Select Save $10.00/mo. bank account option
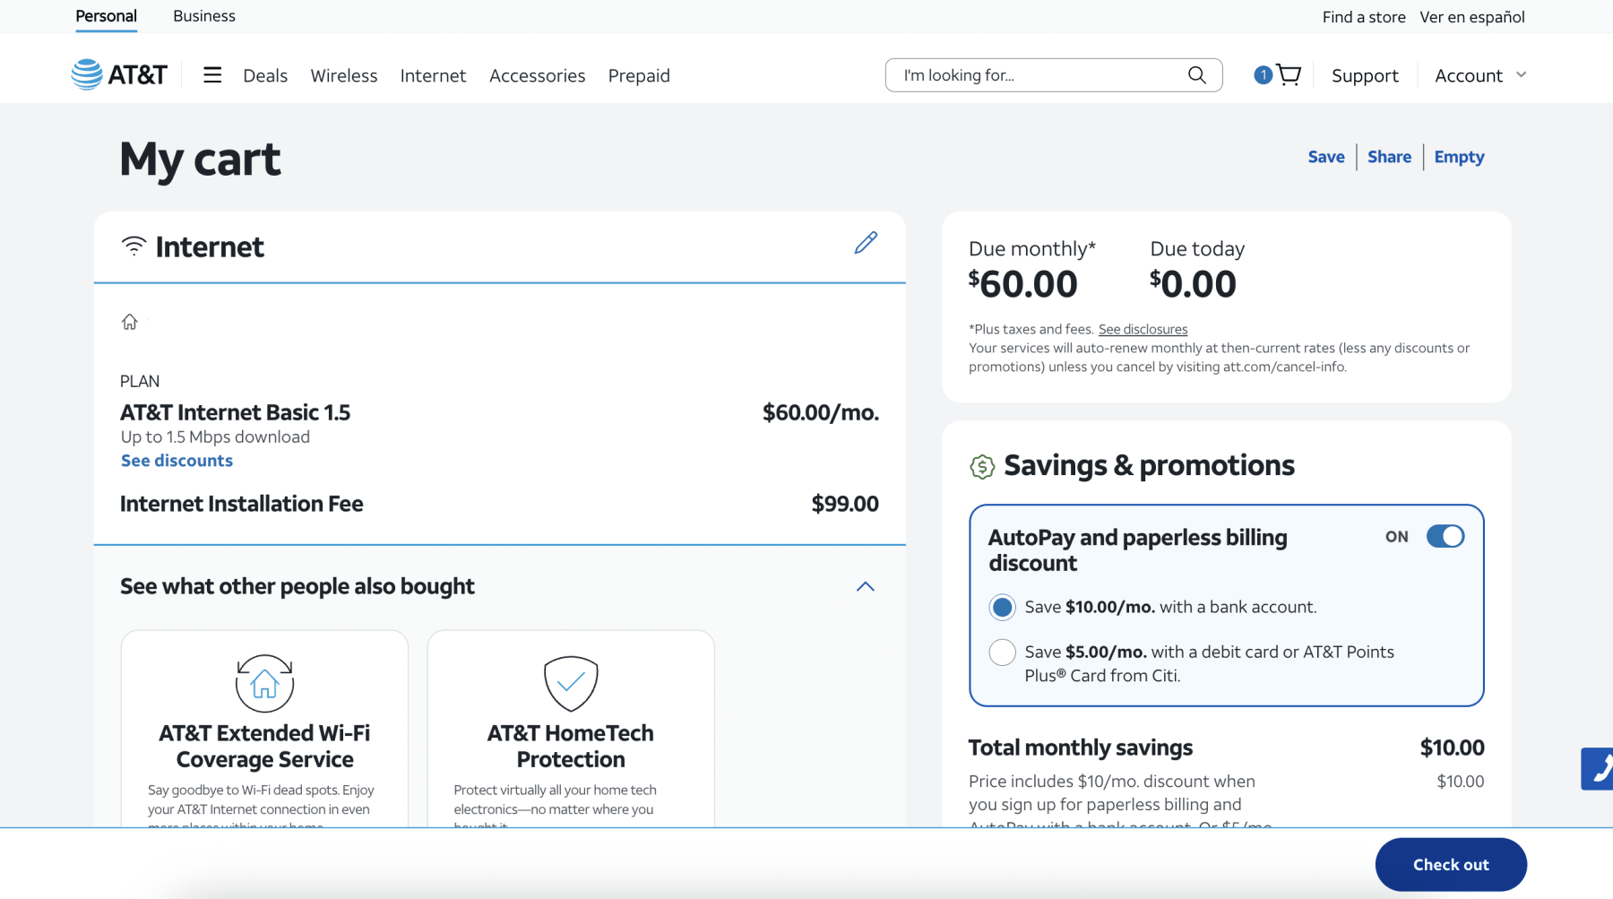1613x899 pixels. click(1003, 608)
